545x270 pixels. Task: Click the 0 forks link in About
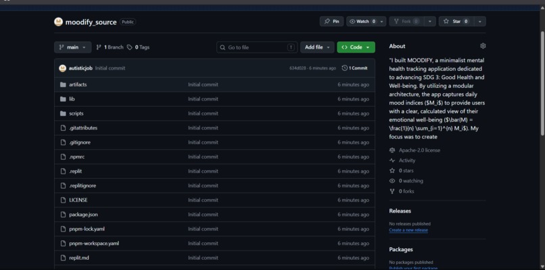(406, 191)
